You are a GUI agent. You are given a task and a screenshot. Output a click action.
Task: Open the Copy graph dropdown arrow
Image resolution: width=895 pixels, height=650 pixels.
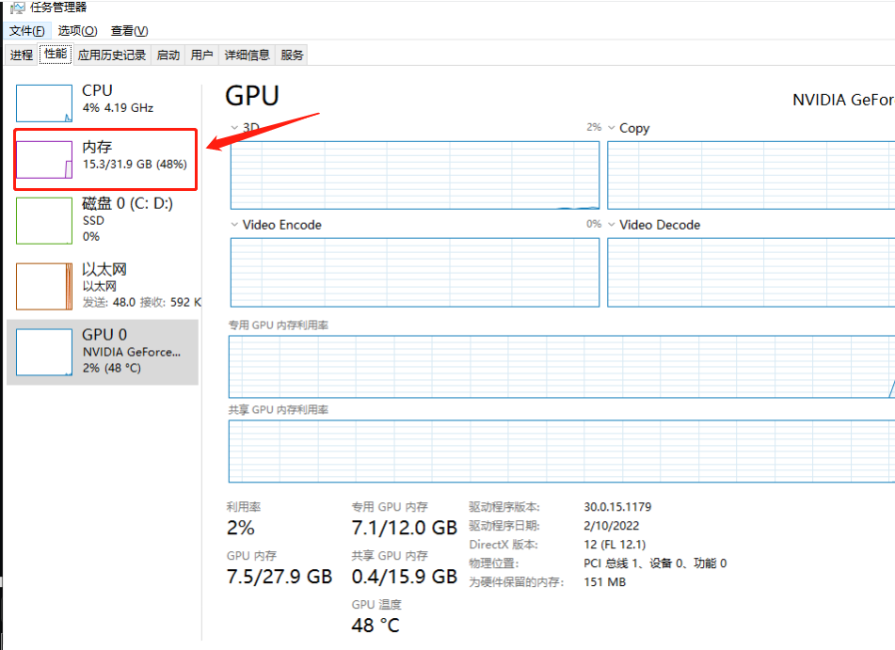(612, 128)
